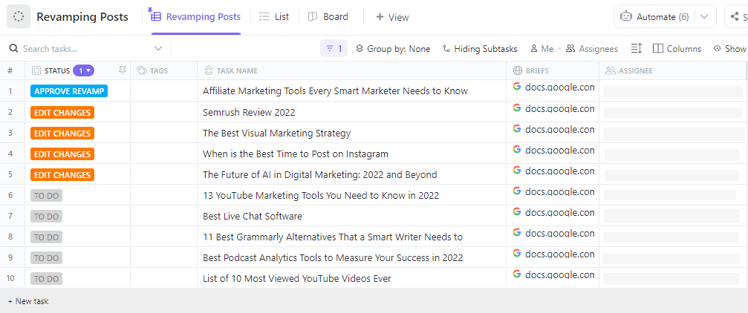This screenshot has height=313, width=748.
Task: Click the pin icon in Status column header
Action: click(x=122, y=70)
